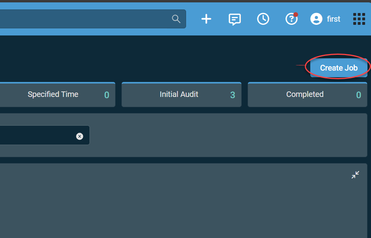Select the Specified Time status tab
Image resolution: width=371 pixels, height=238 pixels.
click(53, 95)
